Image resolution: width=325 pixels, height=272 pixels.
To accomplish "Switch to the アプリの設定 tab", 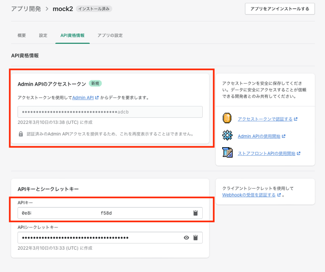I will point(110,35).
